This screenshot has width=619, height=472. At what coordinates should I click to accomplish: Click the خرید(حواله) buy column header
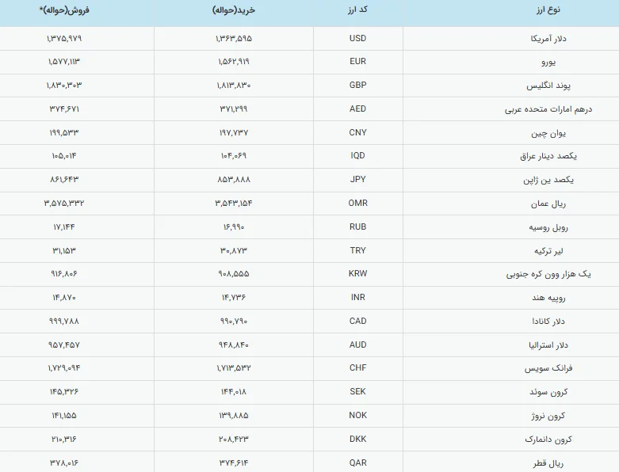233,11
